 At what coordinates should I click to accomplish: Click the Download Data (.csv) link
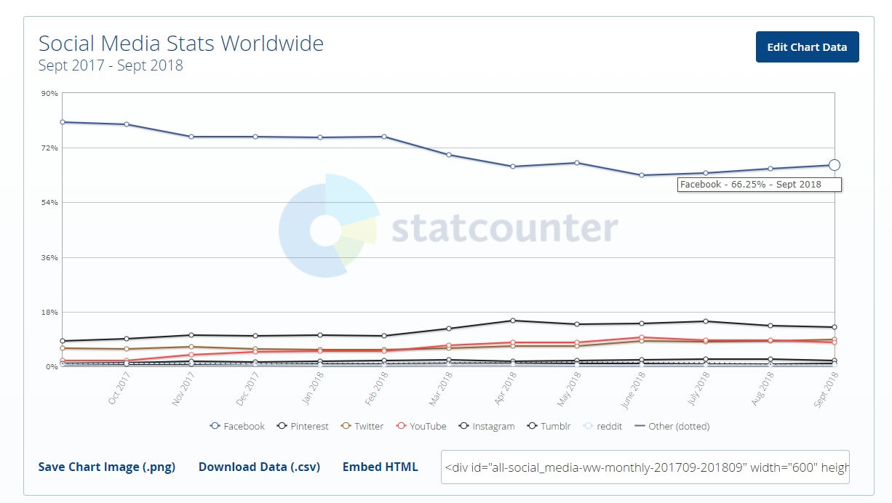(x=259, y=467)
